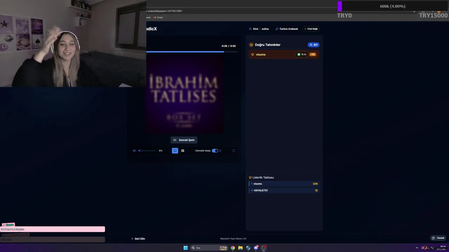This screenshot has width=449, height=252.
Task: Click the Kick | sulina channel label
Action: pyautogui.click(x=259, y=29)
